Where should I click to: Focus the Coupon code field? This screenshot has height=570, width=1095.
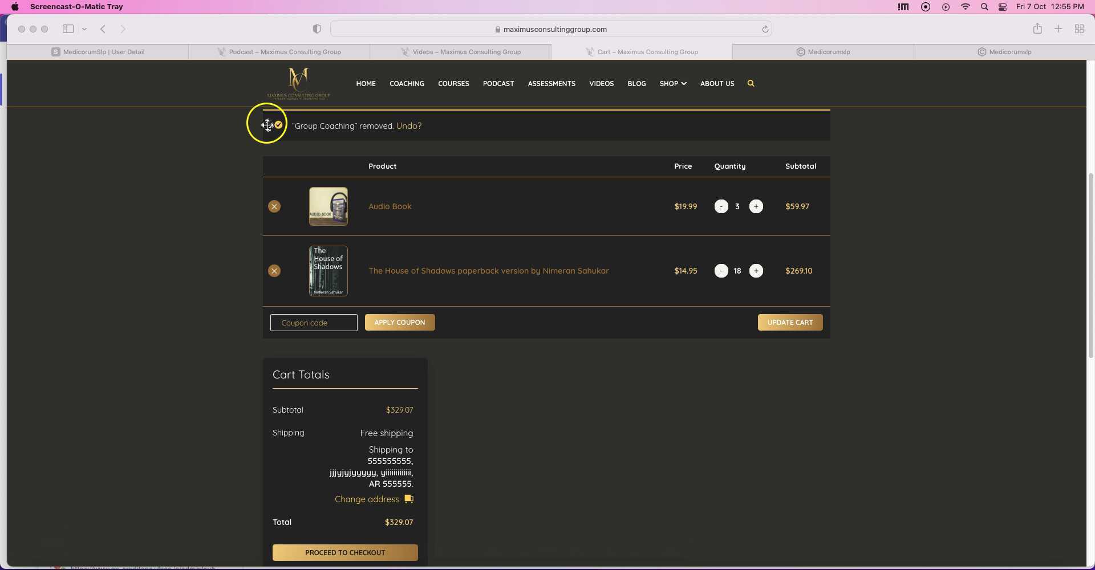pos(314,323)
